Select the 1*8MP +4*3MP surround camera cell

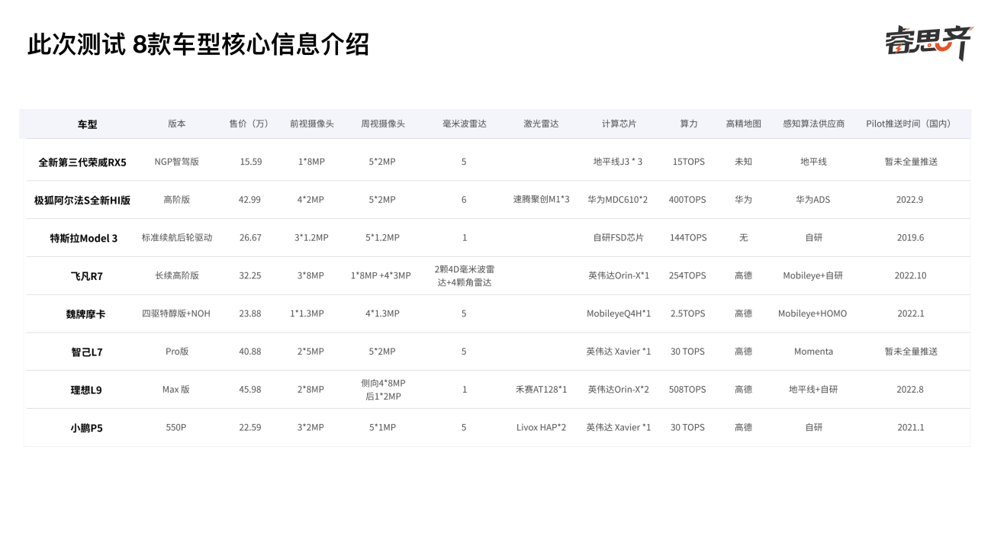(x=381, y=275)
